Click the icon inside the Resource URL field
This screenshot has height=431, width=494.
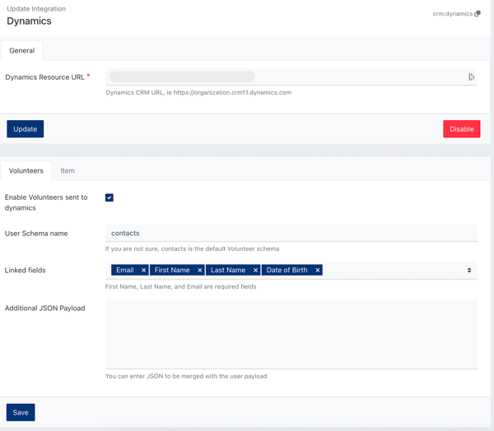click(471, 76)
